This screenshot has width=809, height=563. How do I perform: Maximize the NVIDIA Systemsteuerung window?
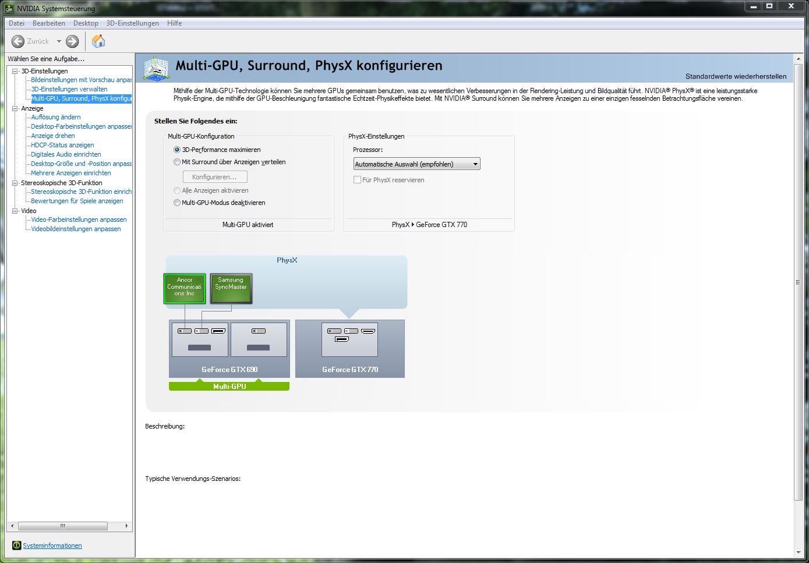tap(769, 6)
